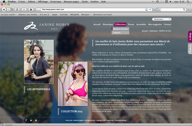Open the Fichier menu
This screenshot has height=126, width=192.
(22, 2)
